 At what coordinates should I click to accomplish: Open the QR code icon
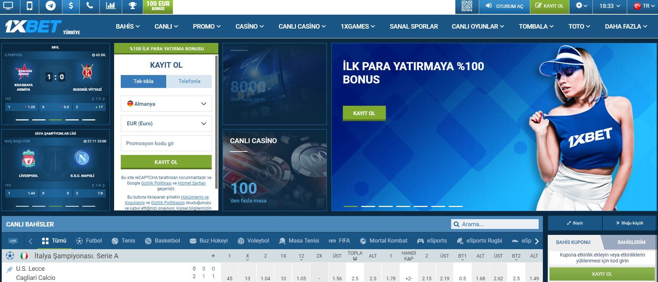(x=467, y=6)
